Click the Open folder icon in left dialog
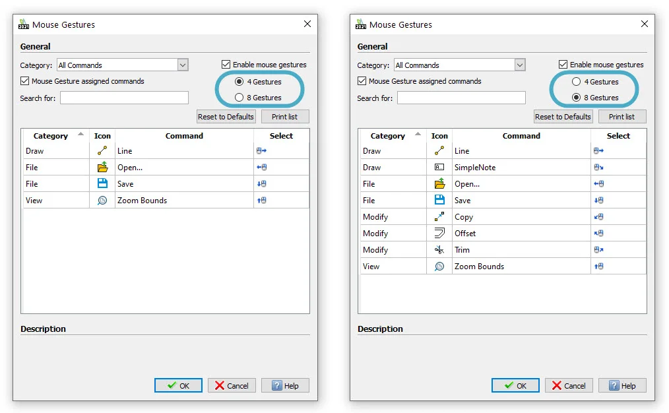Image resolution: width=669 pixels, height=413 pixels. 102,168
